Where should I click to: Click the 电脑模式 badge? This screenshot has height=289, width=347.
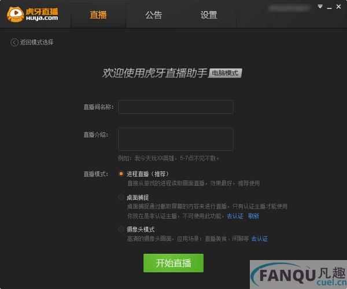pyautogui.click(x=225, y=73)
